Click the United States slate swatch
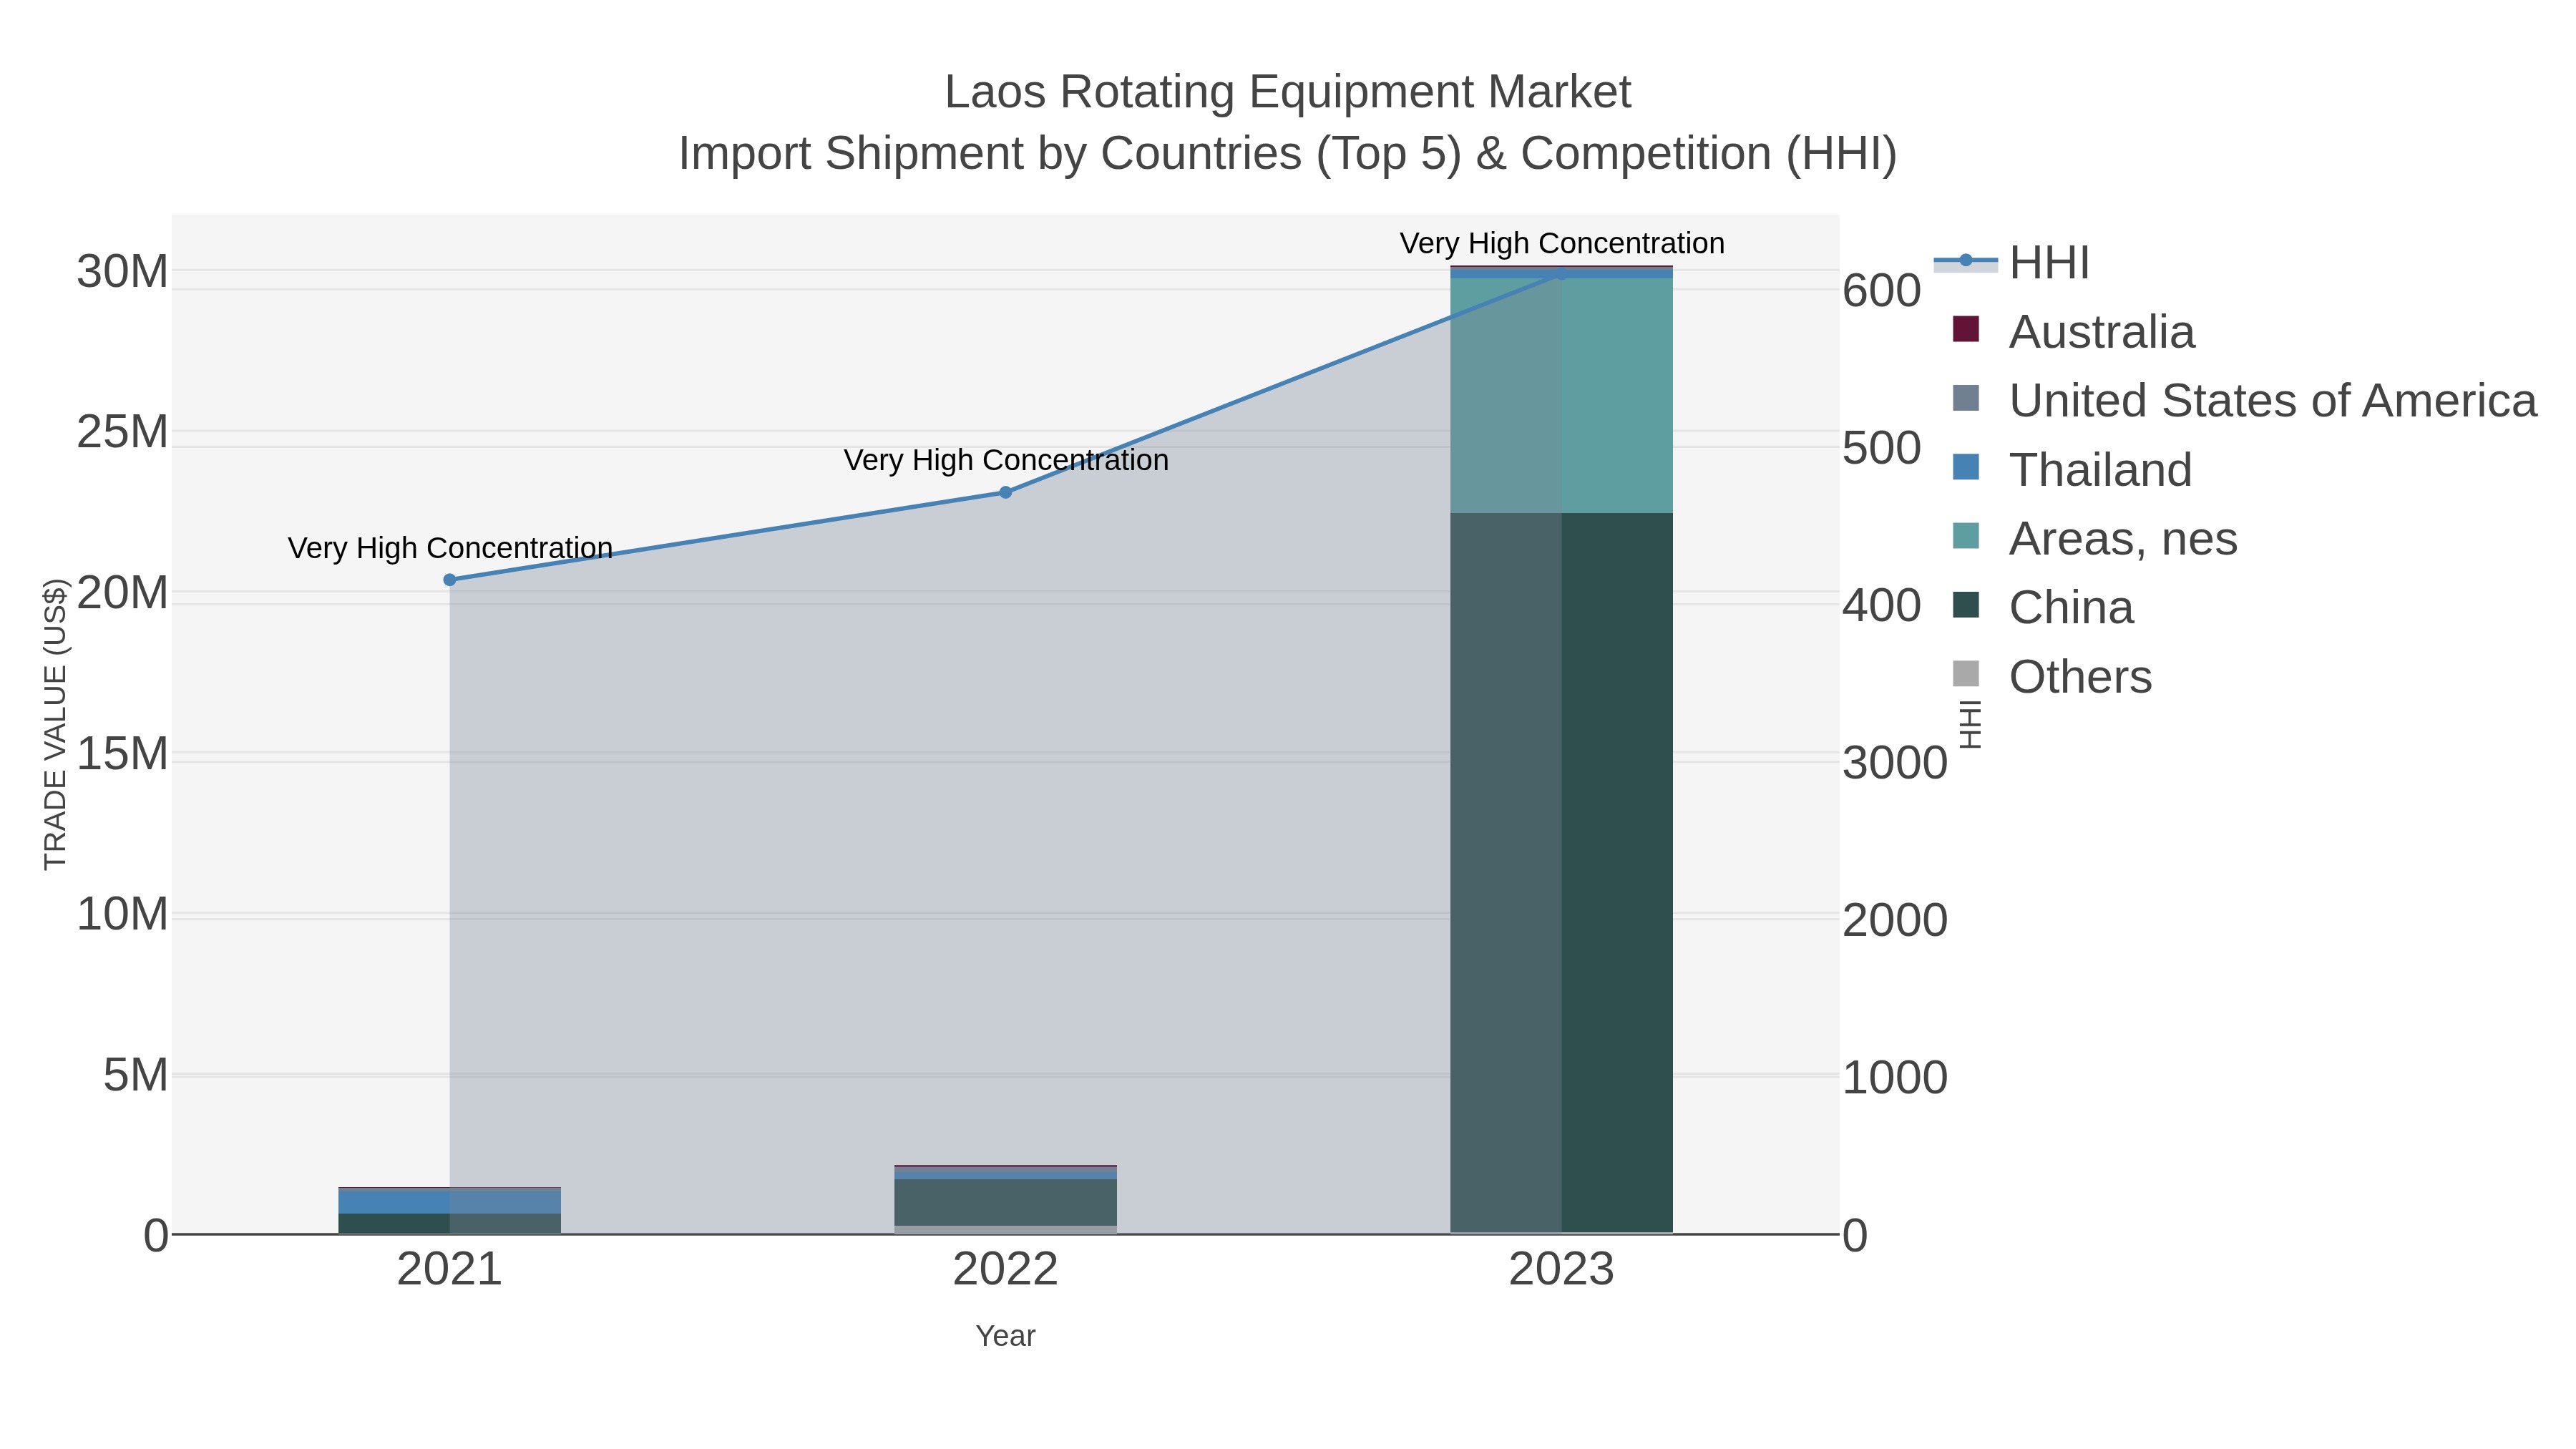Screen dimensions: 2576x1449 point(1966,398)
